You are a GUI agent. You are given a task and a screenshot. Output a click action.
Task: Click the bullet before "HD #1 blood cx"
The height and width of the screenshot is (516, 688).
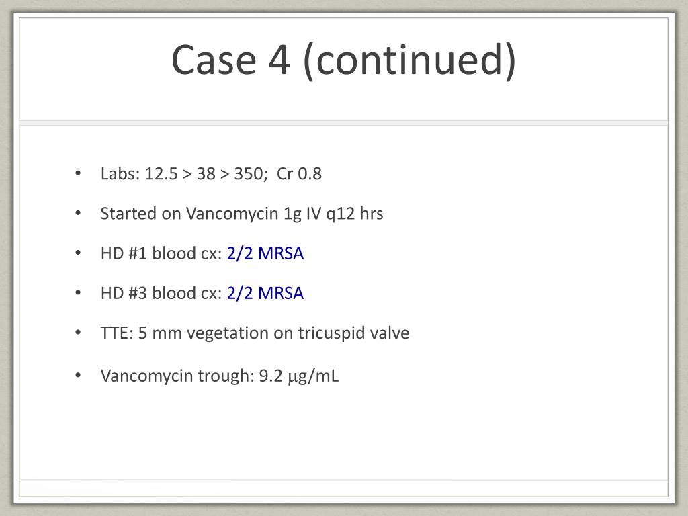pos(78,253)
